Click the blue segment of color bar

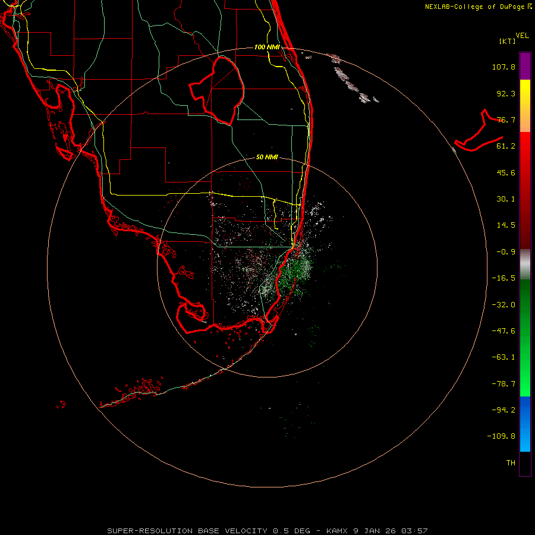click(x=525, y=424)
